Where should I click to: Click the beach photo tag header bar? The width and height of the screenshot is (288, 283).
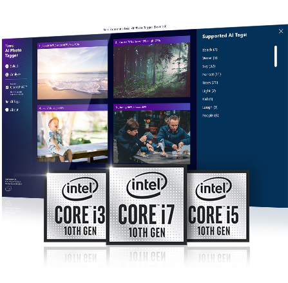click(x=72, y=45)
